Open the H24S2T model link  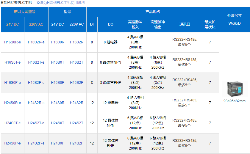pos(76,123)
